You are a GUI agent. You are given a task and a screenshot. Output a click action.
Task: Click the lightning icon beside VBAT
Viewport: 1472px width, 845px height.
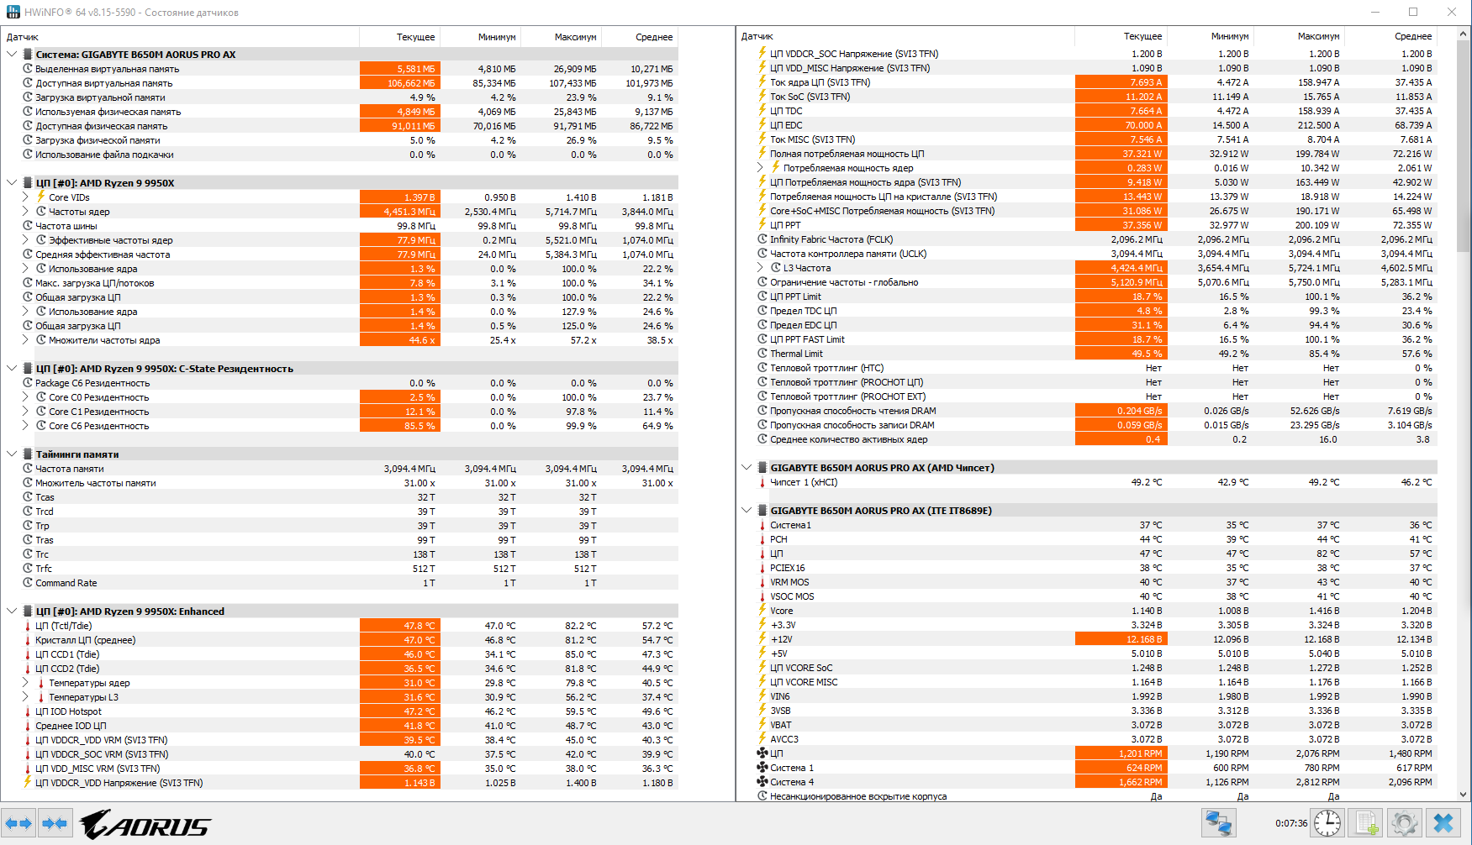coord(762,725)
